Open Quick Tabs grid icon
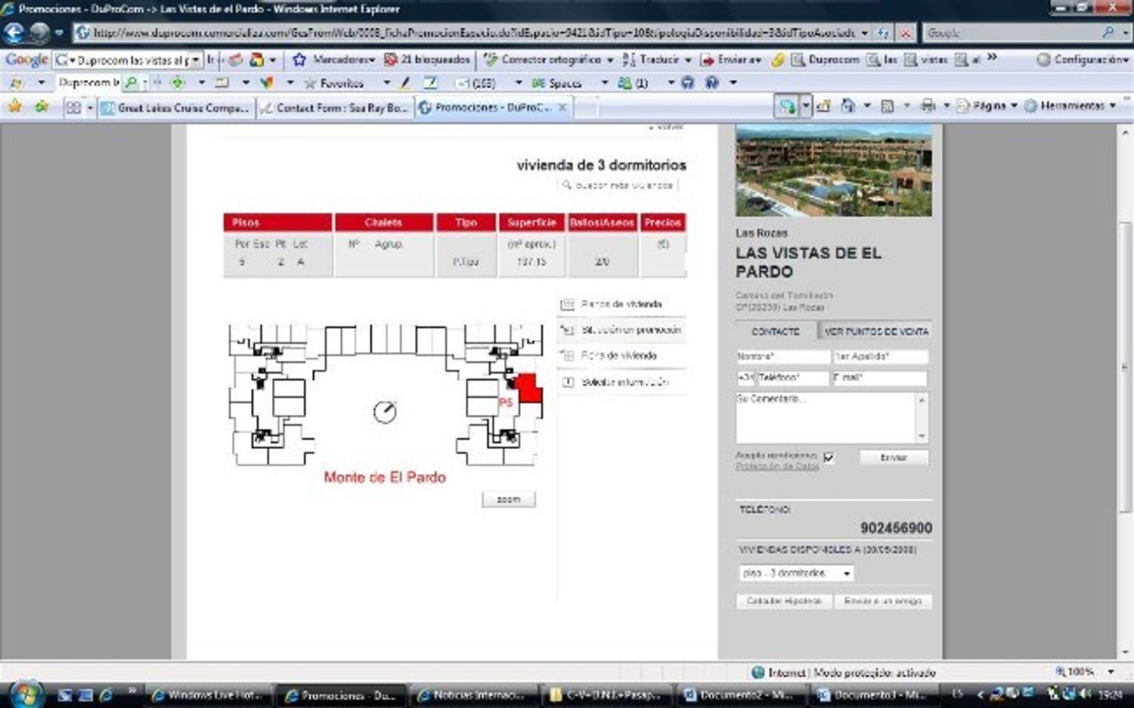The height and width of the screenshot is (708, 1134). point(73,107)
